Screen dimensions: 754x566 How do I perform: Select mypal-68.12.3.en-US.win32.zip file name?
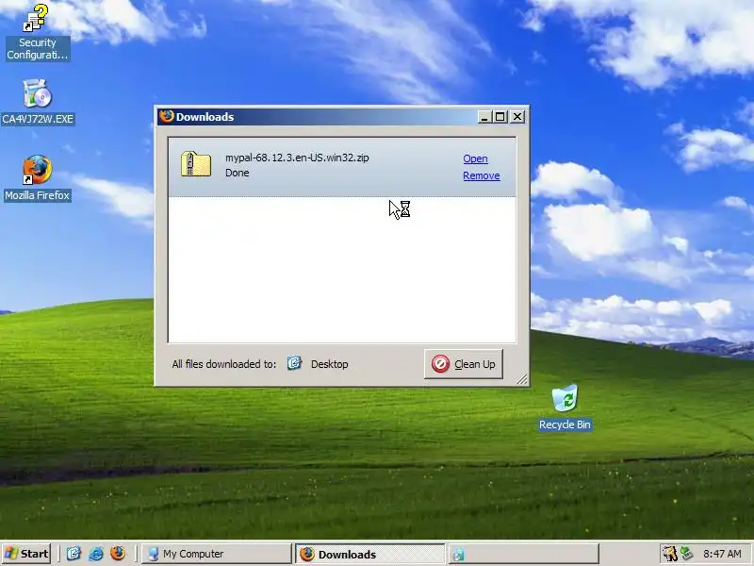tap(297, 158)
